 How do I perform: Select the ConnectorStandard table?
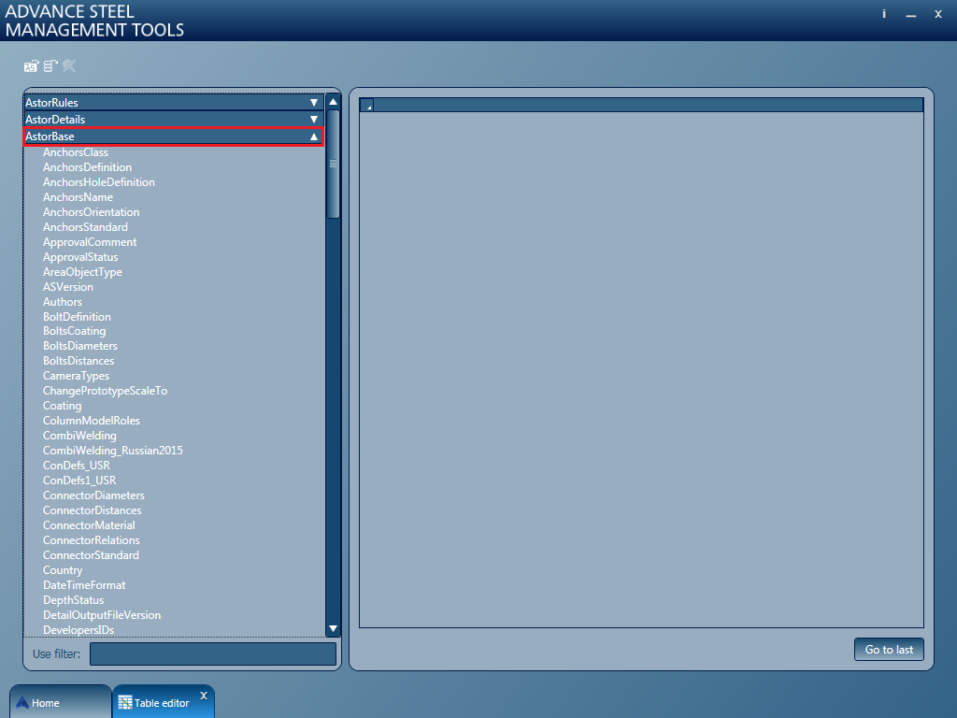click(91, 555)
